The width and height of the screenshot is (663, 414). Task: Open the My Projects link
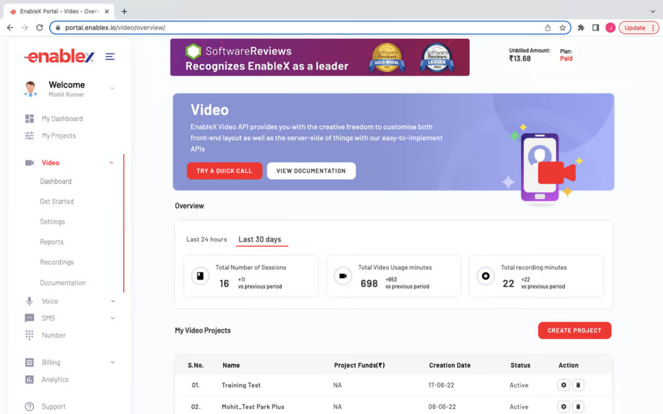59,136
